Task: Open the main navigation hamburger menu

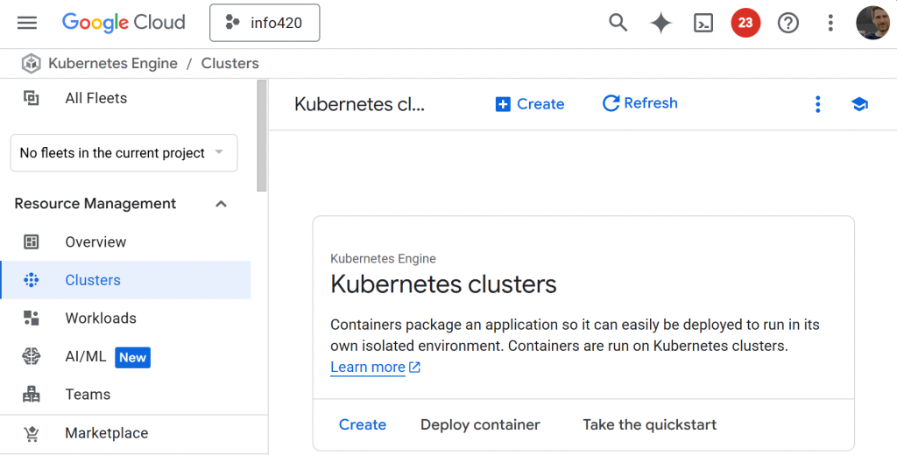Action: pos(27,23)
